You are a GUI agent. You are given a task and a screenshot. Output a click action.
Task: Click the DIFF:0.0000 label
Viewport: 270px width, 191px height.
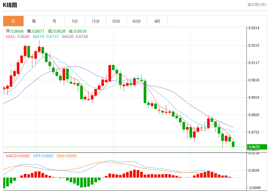coord(43,156)
